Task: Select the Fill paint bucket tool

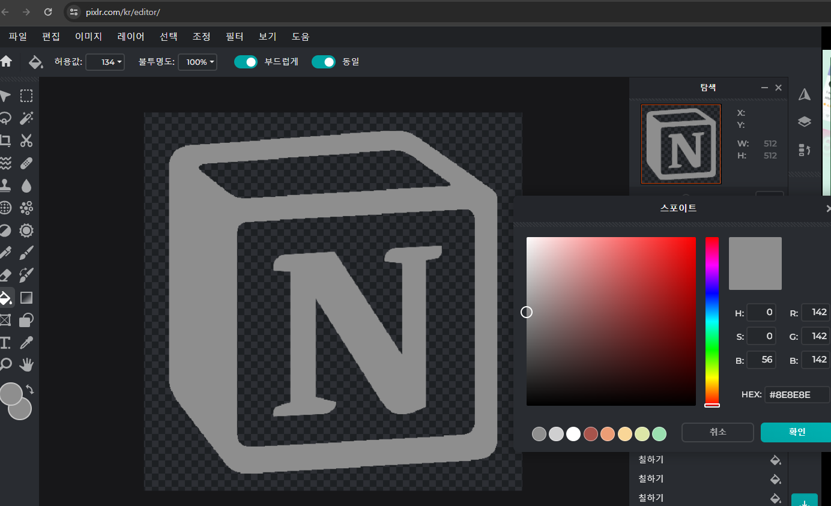Action: [x=5, y=298]
